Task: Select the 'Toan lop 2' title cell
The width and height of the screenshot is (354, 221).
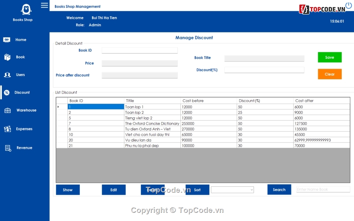Action: click(x=152, y=112)
